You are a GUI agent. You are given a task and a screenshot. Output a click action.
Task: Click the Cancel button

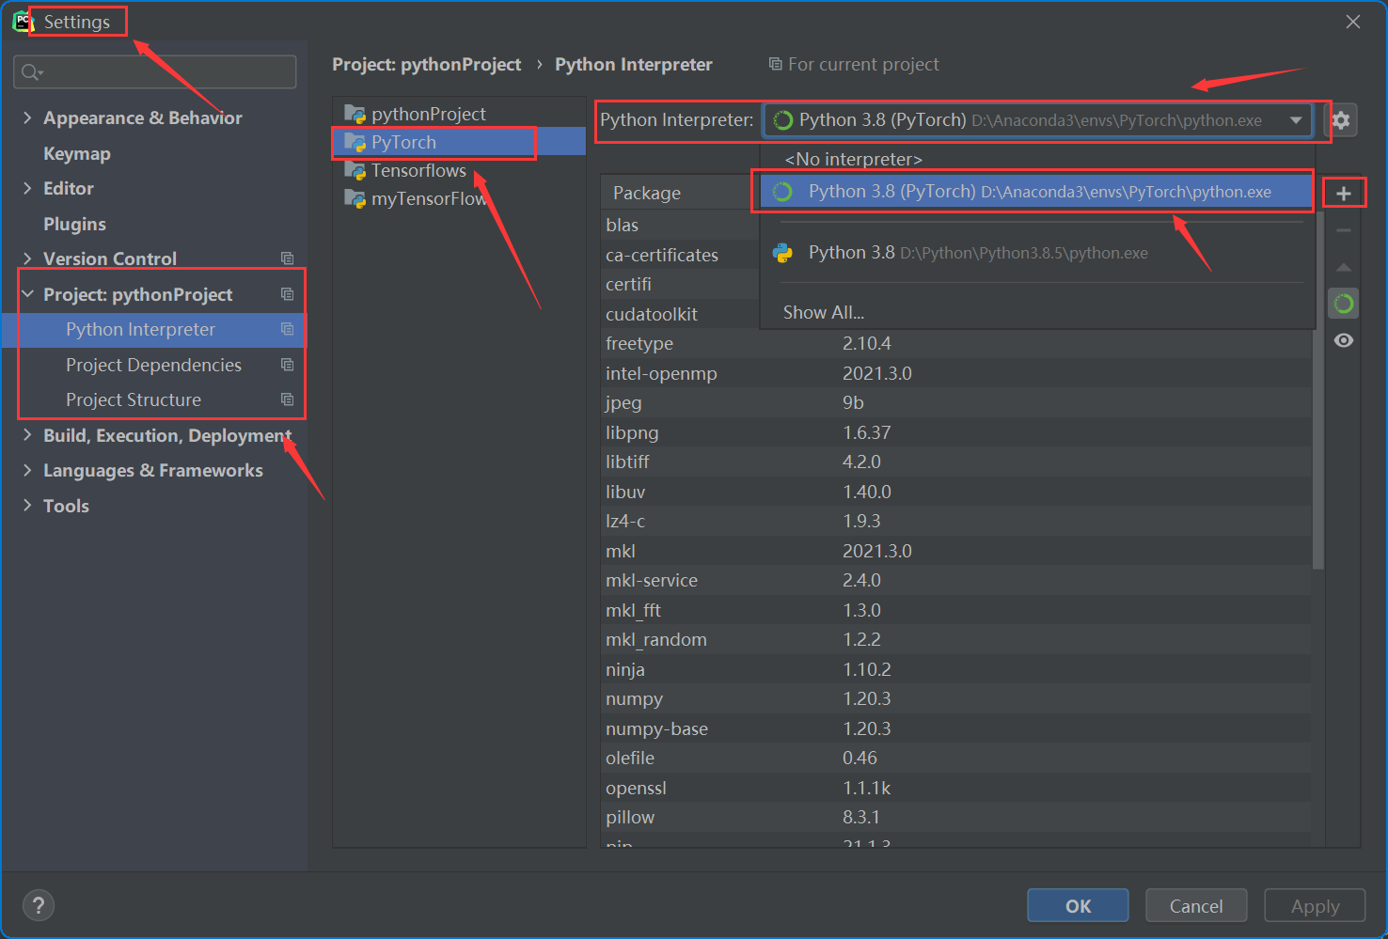pyautogui.click(x=1196, y=906)
